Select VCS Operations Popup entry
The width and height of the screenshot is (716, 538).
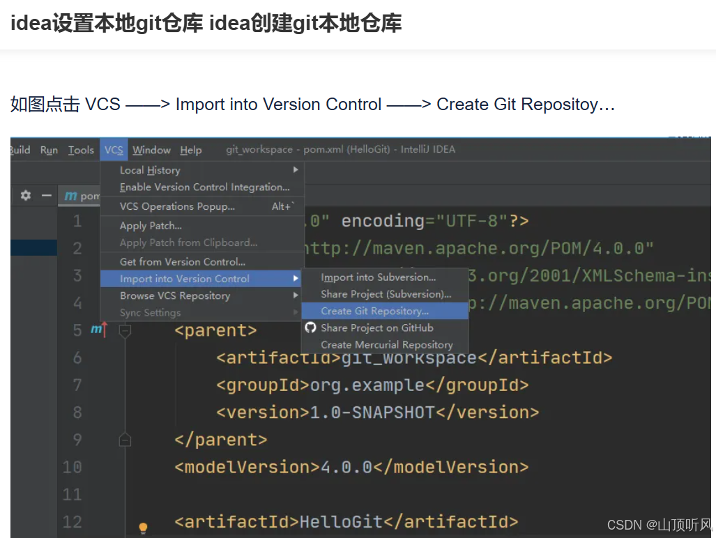click(202, 206)
